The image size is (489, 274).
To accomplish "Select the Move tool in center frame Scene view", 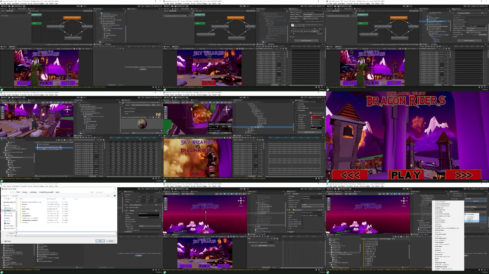I will pyautogui.click(x=165, y=109).
